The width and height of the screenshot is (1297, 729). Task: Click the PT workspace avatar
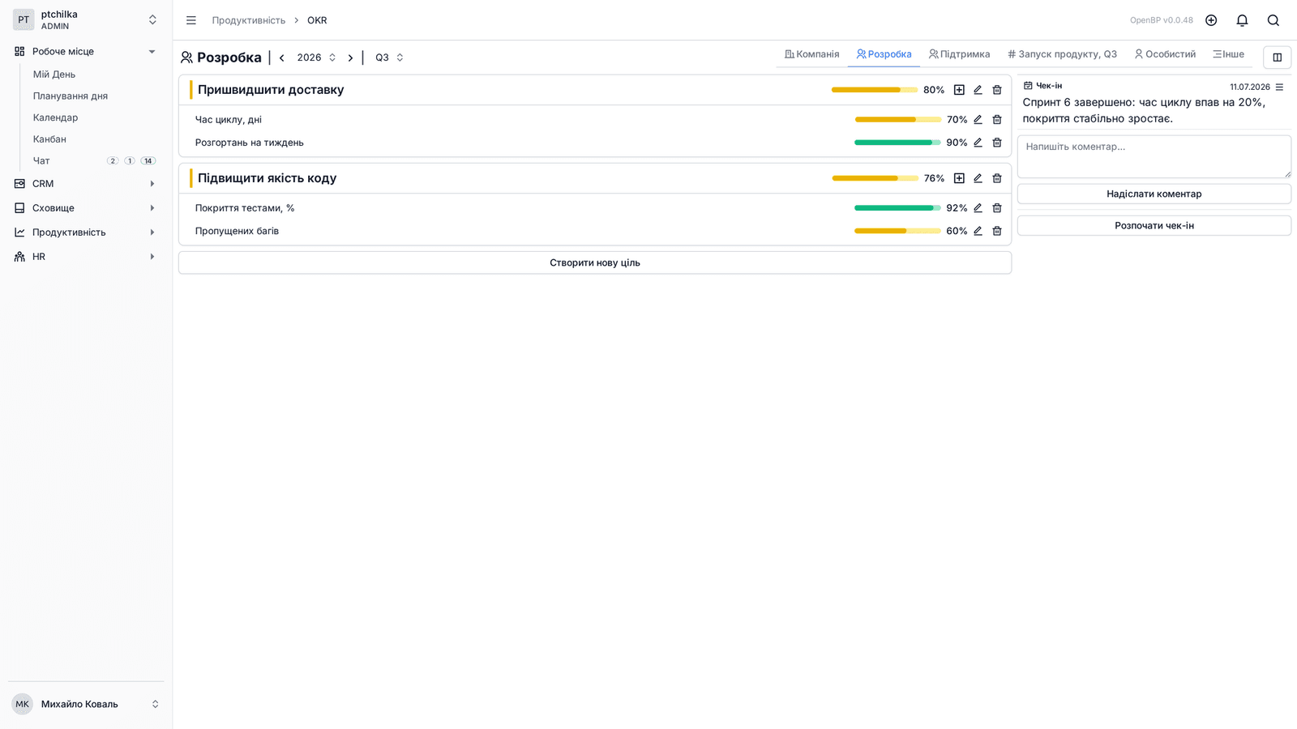tap(24, 19)
